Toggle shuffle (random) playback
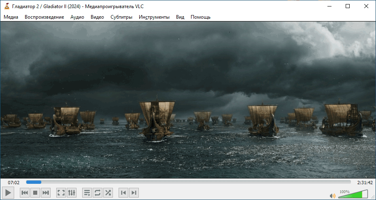 point(108,193)
